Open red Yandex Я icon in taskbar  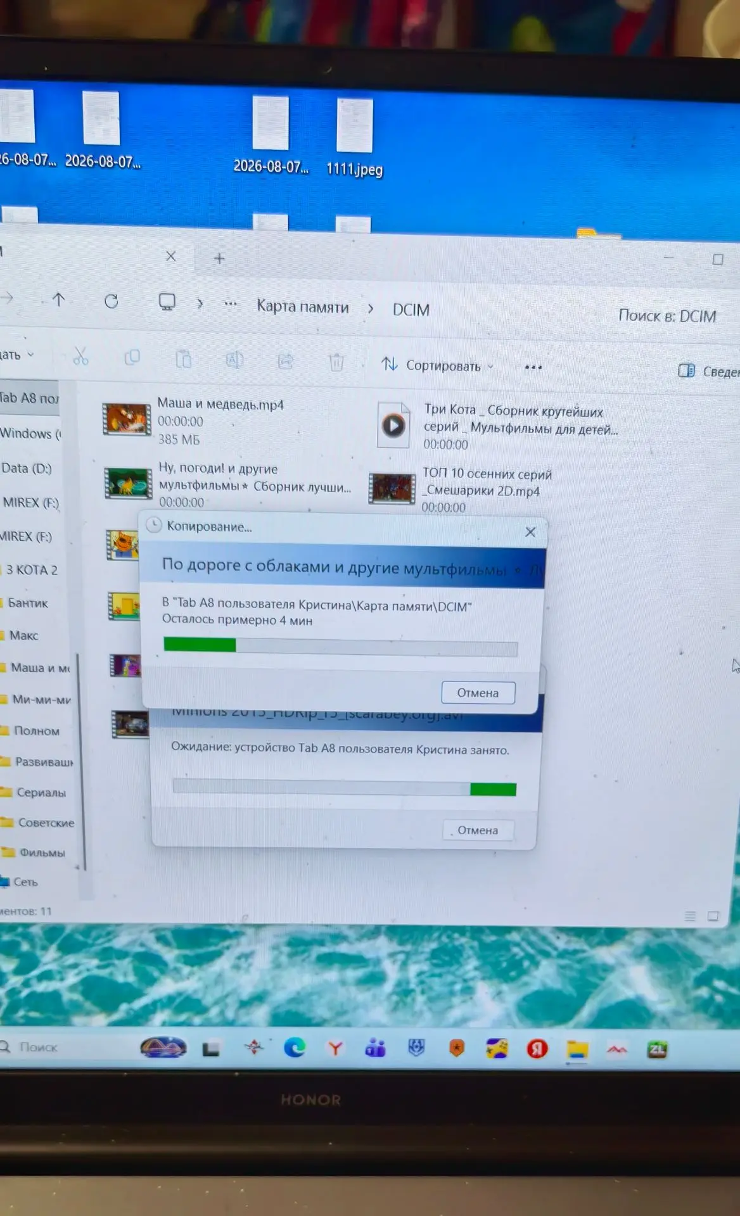tap(537, 1049)
